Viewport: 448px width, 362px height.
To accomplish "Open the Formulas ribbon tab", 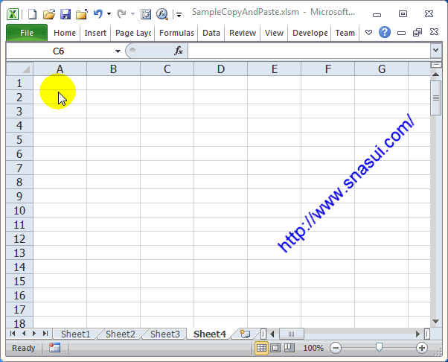I will tap(176, 33).
